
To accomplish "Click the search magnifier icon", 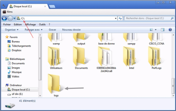I will 172,18.
